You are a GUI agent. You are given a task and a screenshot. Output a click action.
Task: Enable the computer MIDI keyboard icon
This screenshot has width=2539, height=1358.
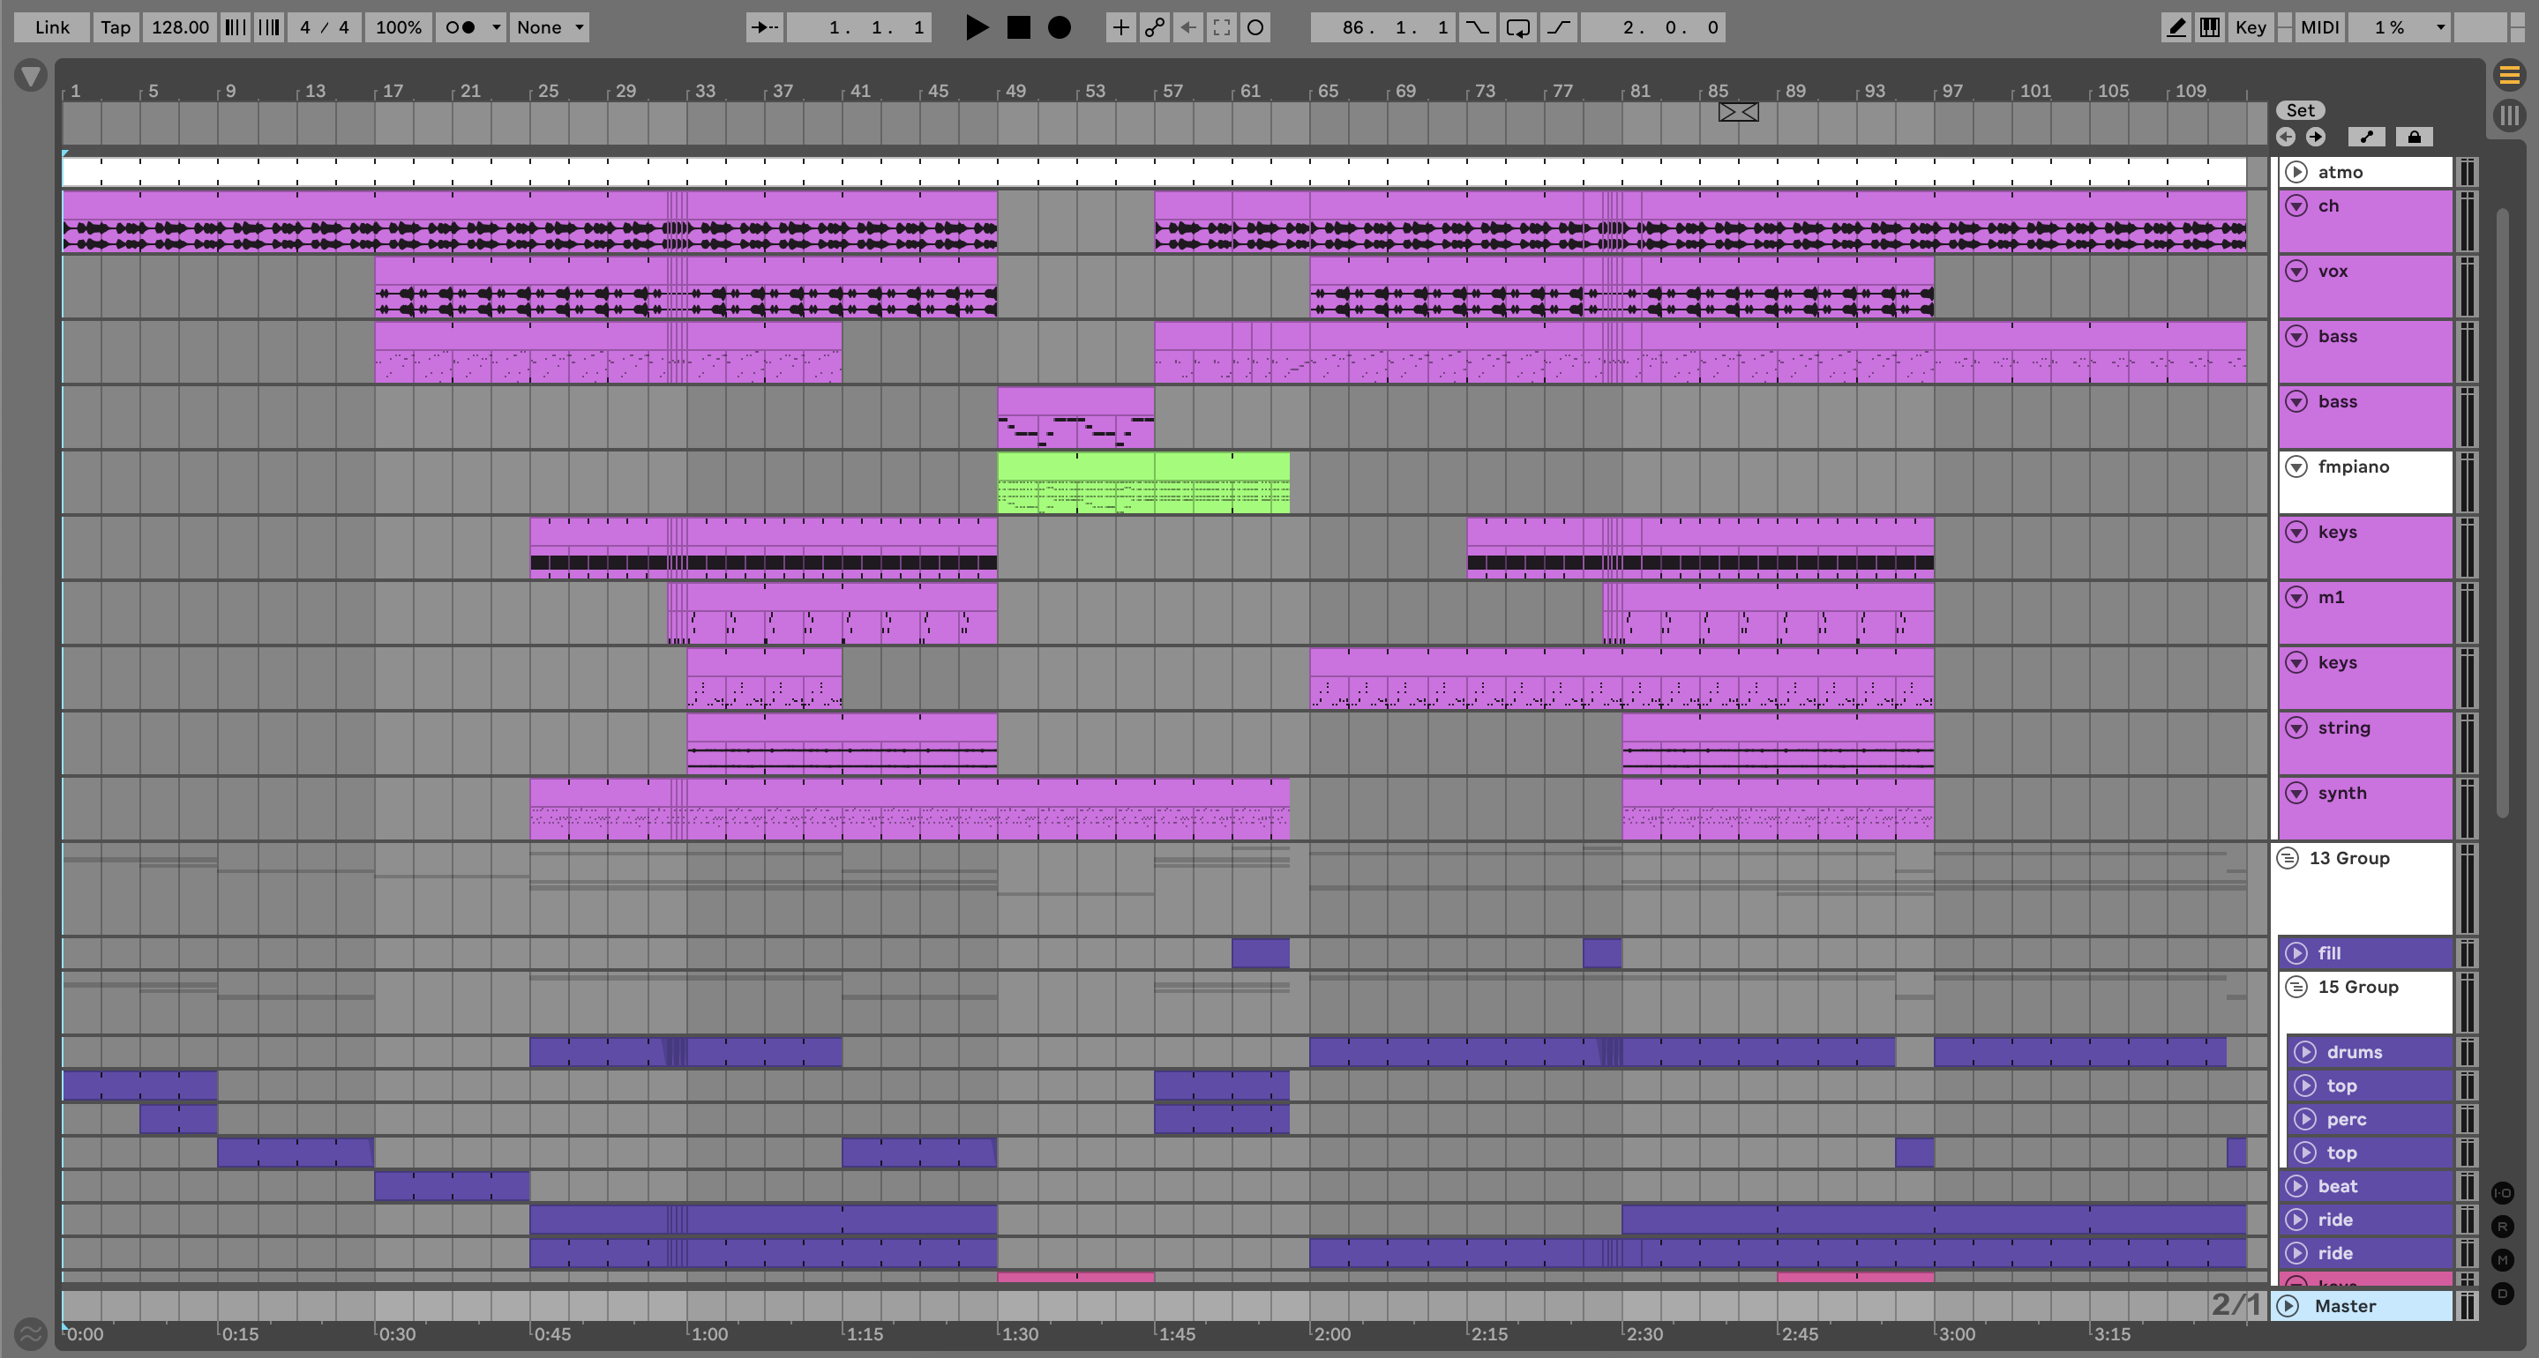coord(2210,27)
